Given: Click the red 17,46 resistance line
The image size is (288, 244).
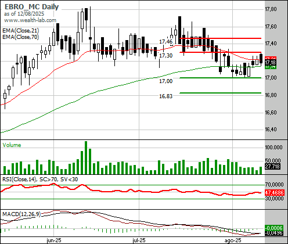Looking at the screenshot, I should point(220,38).
